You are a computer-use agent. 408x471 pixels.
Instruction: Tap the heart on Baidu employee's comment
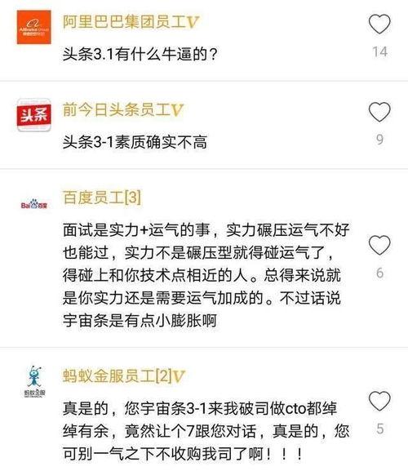(379, 245)
